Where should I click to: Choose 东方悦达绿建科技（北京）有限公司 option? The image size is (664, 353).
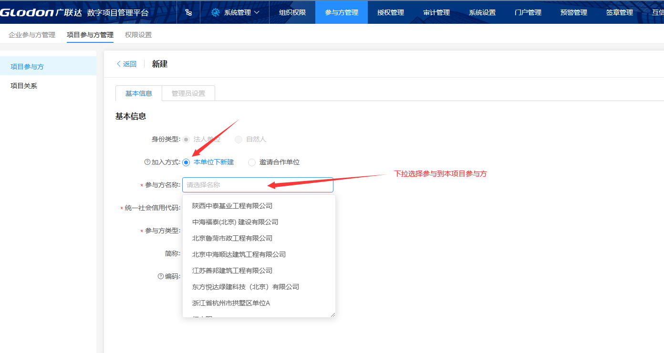(259, 287)
